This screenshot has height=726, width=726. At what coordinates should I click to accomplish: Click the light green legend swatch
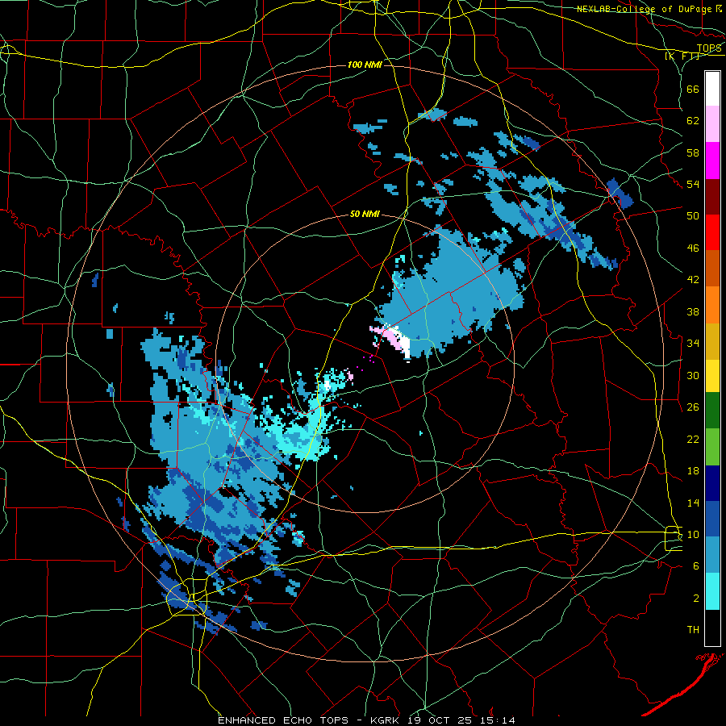(712, 447)
